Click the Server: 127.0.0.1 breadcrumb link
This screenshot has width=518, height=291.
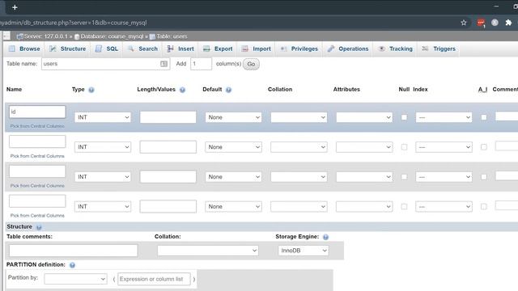[45, 36]
